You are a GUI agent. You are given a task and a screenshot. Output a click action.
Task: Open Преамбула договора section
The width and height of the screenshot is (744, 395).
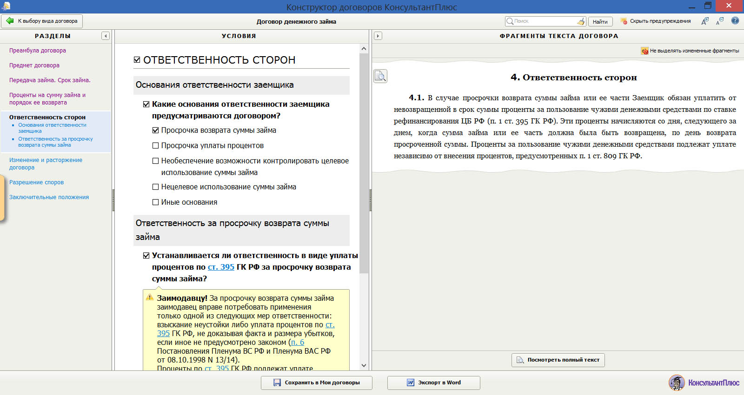pyautogui.click(x=38, y=51)
